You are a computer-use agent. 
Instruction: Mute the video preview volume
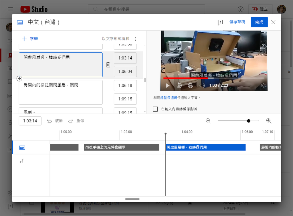(202, 86)
